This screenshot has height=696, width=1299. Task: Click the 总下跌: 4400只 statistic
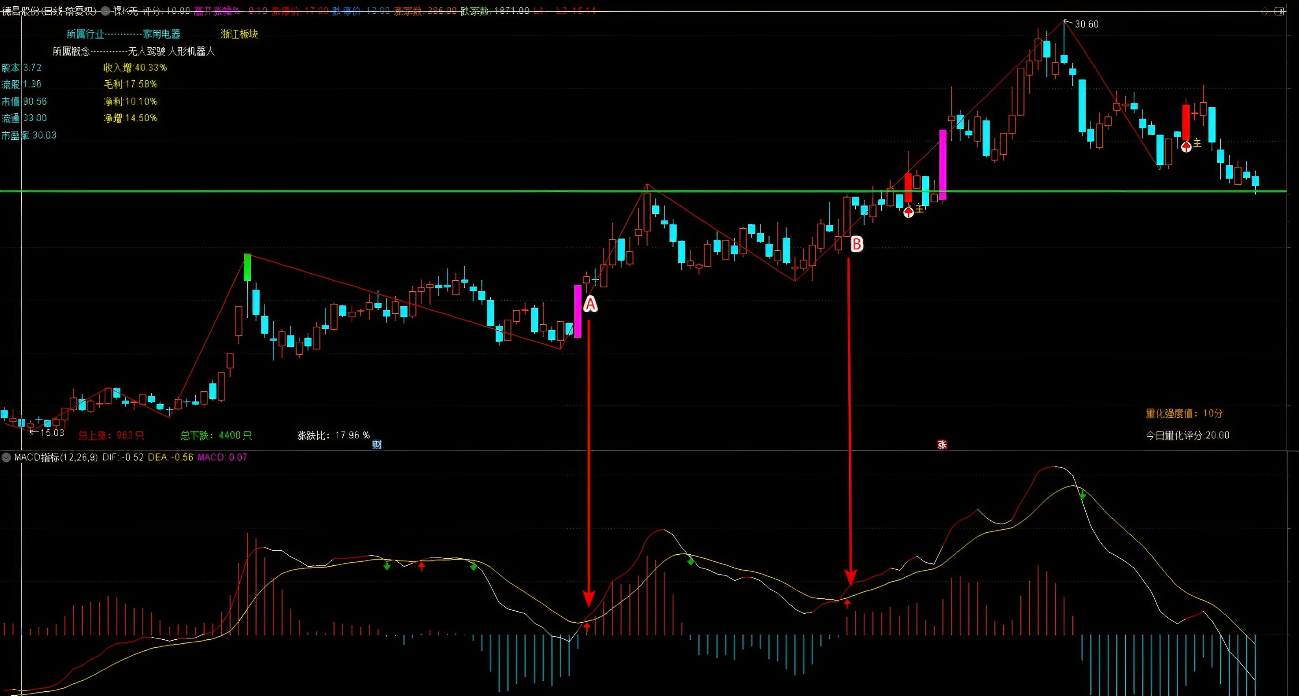217,435
